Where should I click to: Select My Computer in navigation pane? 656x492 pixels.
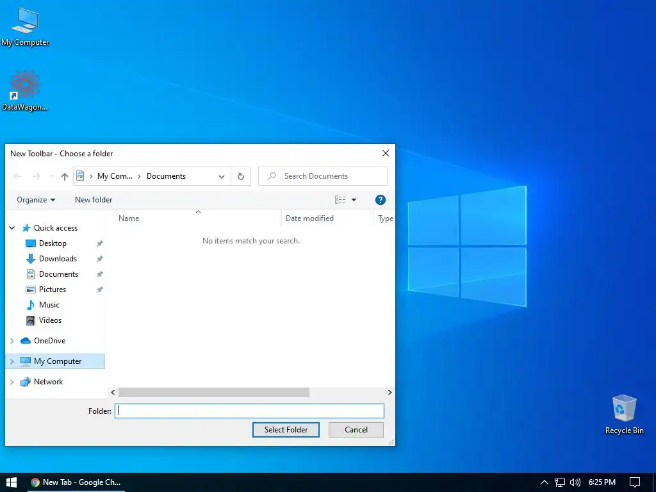58,361
